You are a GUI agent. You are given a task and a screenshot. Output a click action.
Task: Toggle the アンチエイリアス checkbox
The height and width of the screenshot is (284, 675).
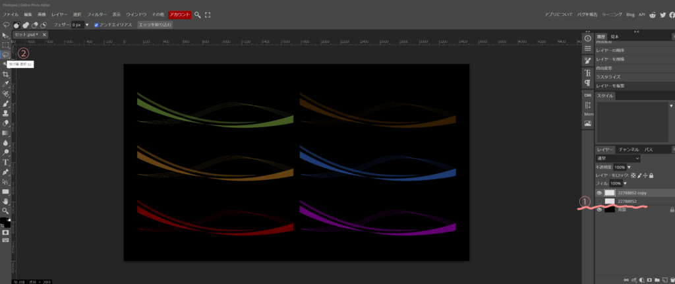pyautogui.click(x=96, y=25)
